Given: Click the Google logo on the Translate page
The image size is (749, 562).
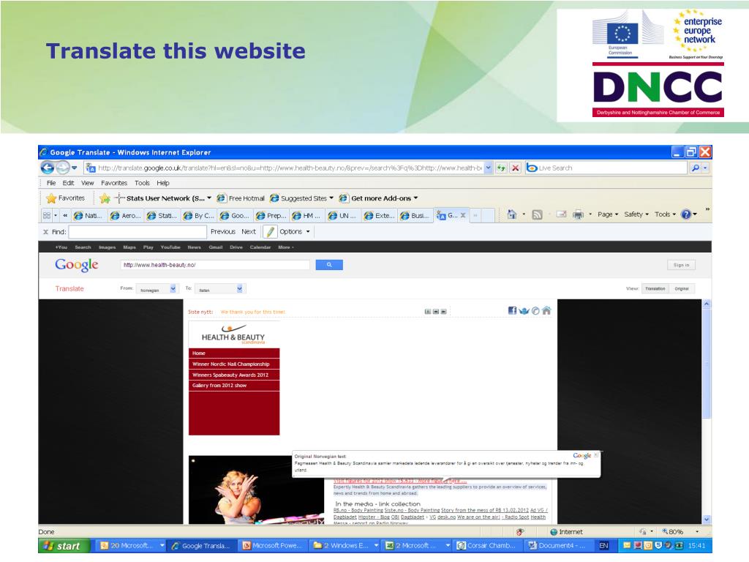Looking at the screenshot, I should coord(76,265).
